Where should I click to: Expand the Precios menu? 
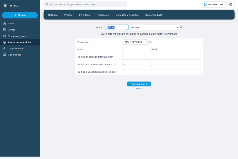[69, 15]
